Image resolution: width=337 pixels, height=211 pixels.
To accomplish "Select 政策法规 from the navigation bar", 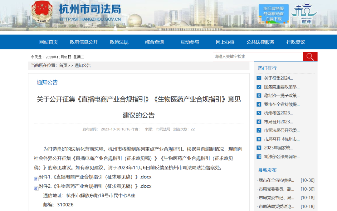I will (119, 42).
